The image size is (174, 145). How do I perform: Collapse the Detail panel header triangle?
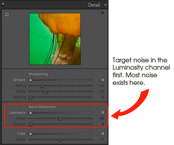point(105,5)
